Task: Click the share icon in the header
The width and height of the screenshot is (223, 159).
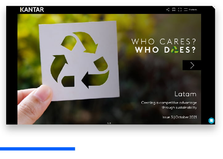Action: tap(168, 10)
